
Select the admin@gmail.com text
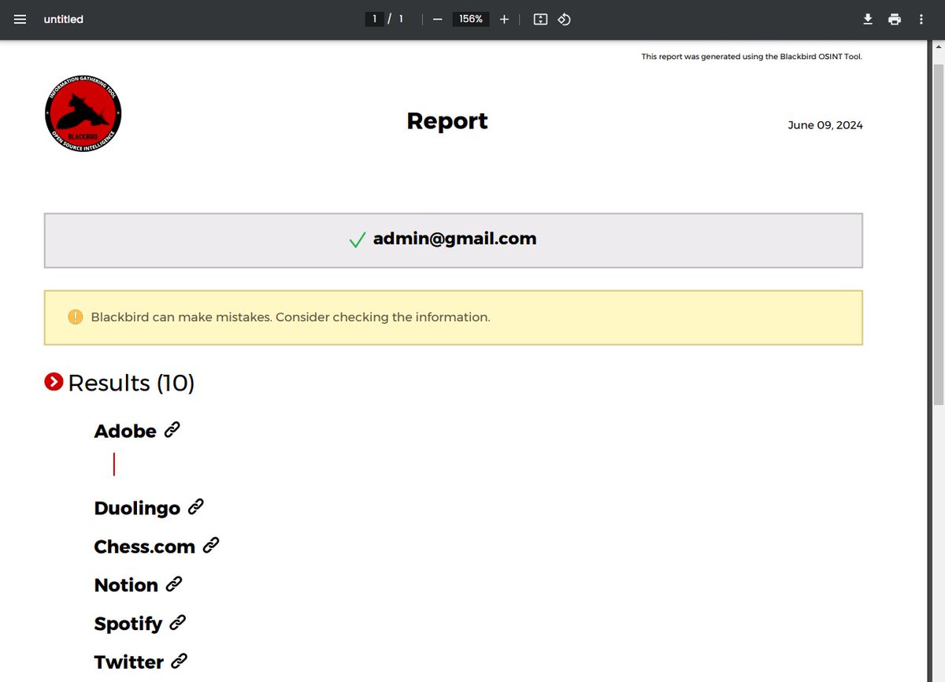tap(454, 239)
